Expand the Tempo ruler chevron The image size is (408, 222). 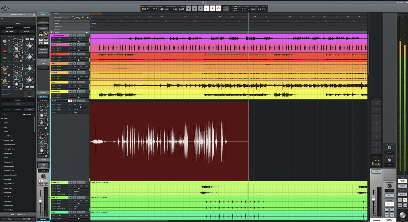[89, 24]
